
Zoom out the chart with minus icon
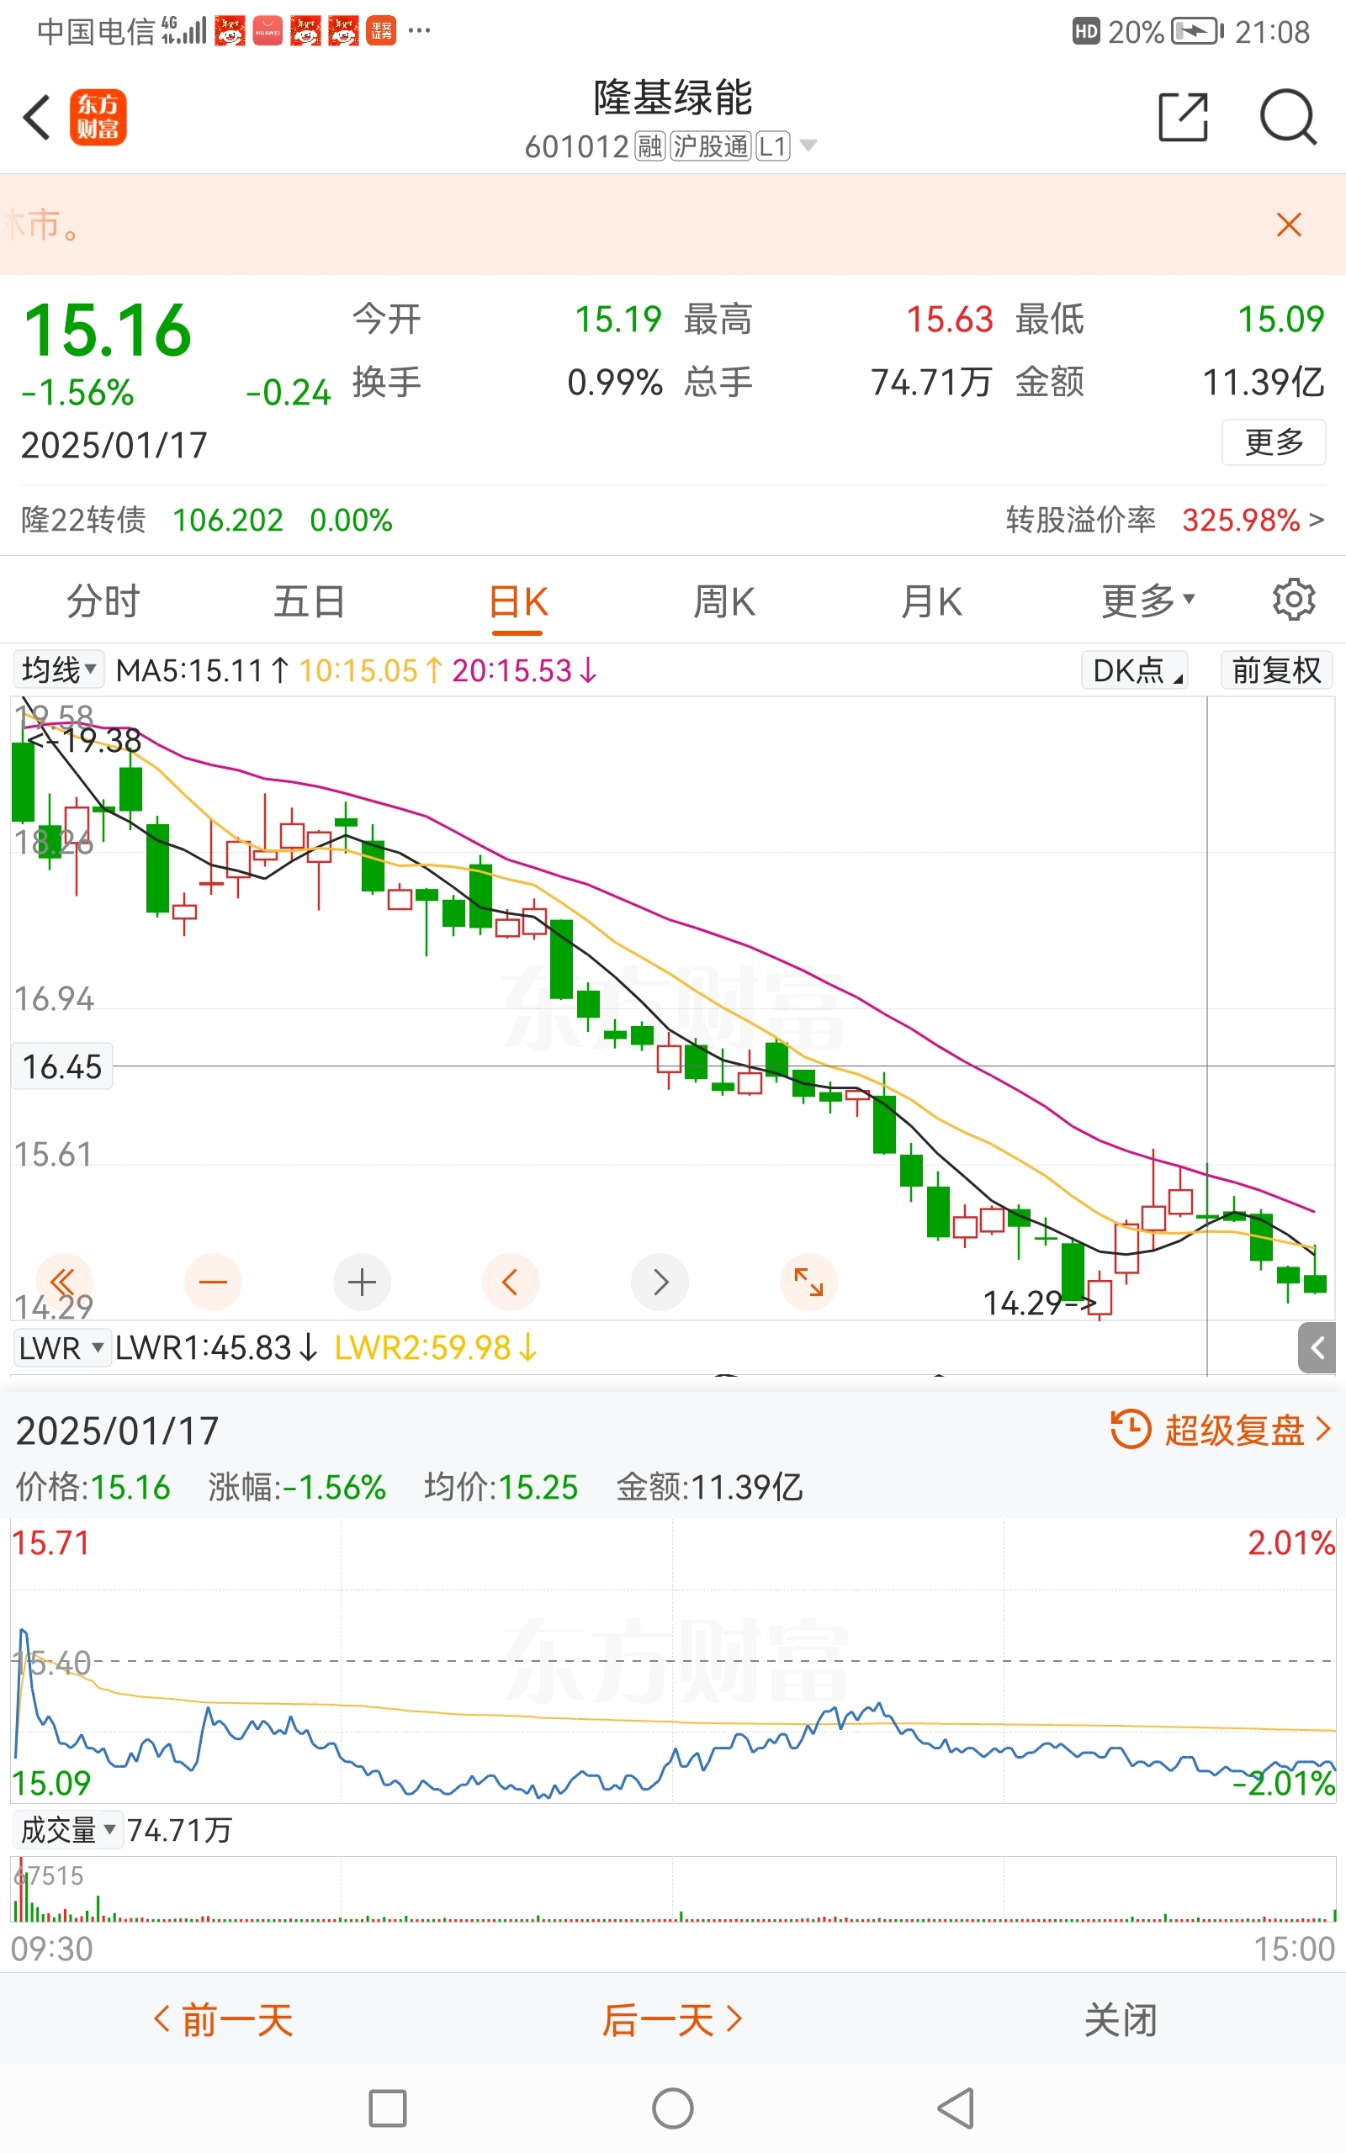click(x=213, y=1282)
